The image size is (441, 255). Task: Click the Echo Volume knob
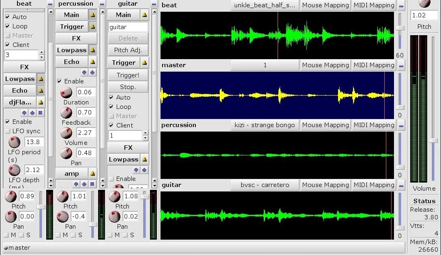pyautogui.click(x=66, y=133)
